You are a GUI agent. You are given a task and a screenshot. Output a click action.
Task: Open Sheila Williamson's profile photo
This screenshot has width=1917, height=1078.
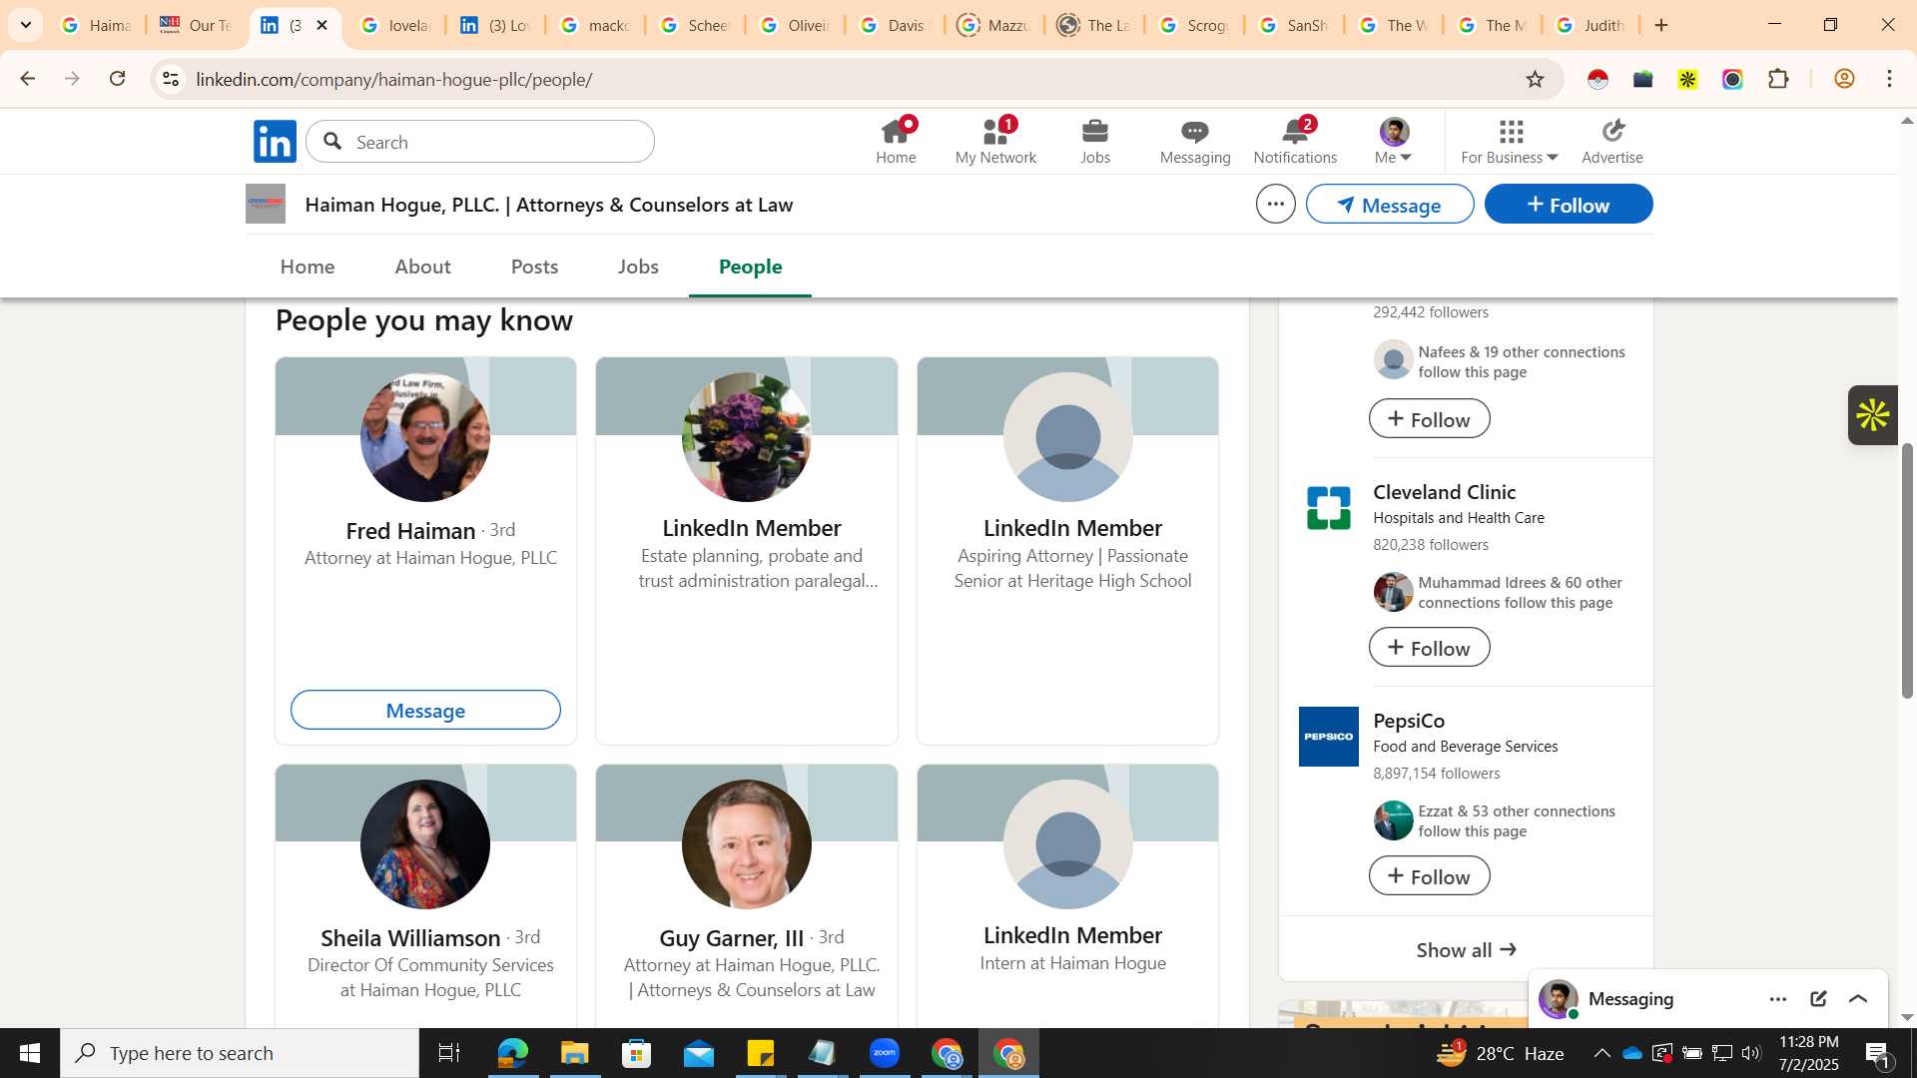click(425, 844)
